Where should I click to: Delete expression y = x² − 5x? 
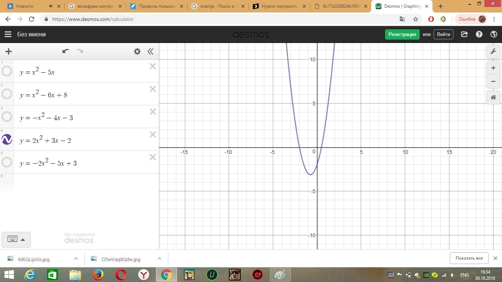click(153, 66)
